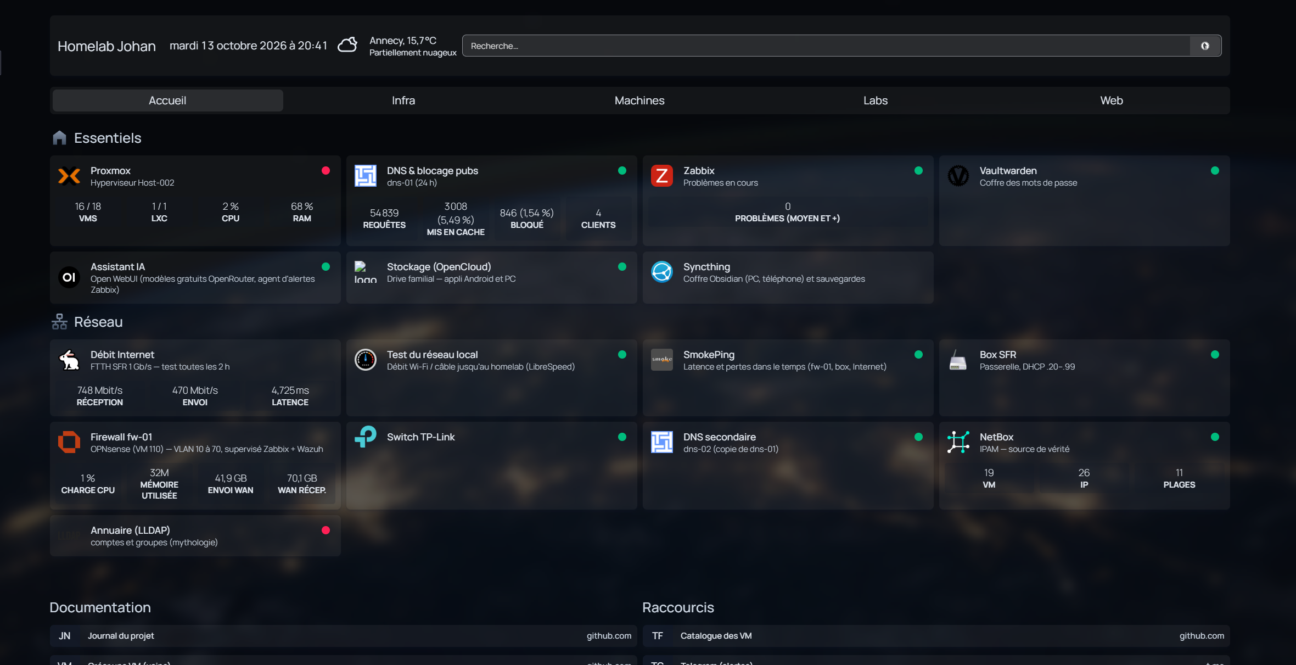Click the Proxmox red status dot
The image size is (1296, 665).
(x=326, y=171)
